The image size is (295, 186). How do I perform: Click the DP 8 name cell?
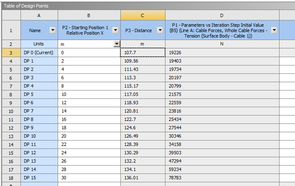tap(39, 119)
